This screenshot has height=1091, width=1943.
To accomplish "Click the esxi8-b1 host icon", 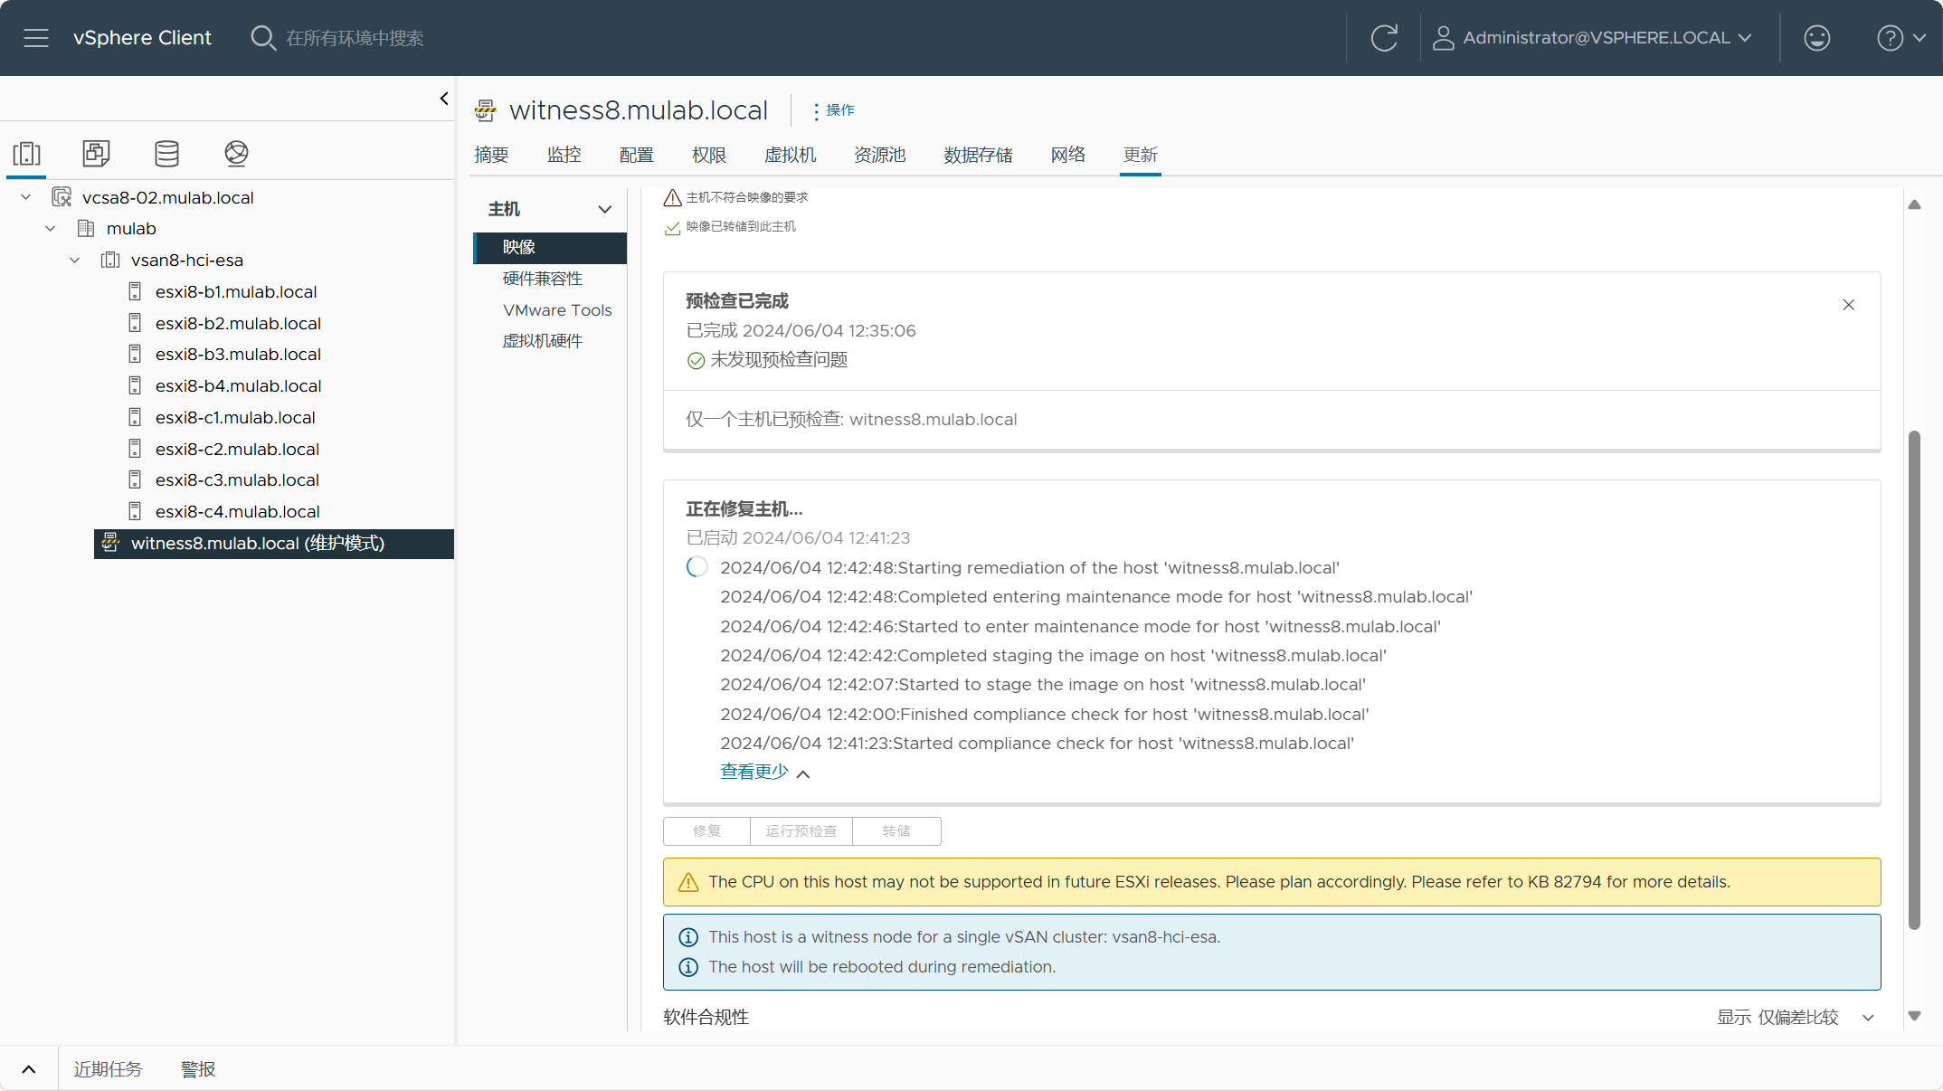I will click(x=135, y=291).
